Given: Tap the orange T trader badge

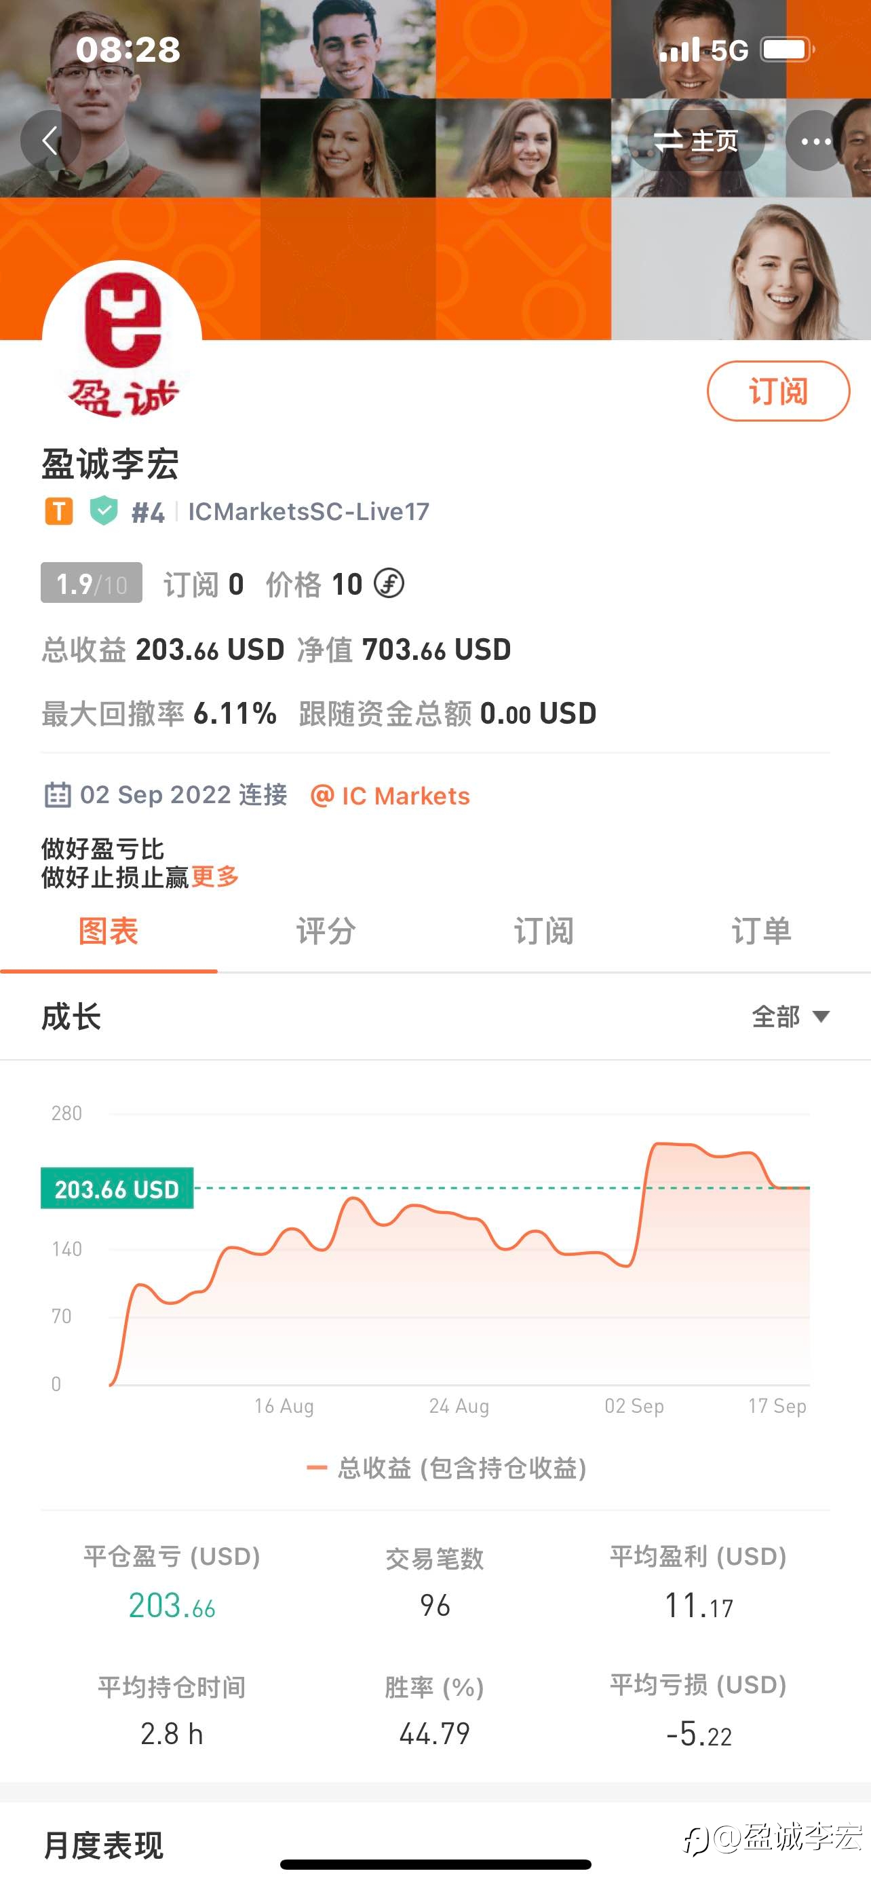Looking at the screenshot, I should point(58,511).
